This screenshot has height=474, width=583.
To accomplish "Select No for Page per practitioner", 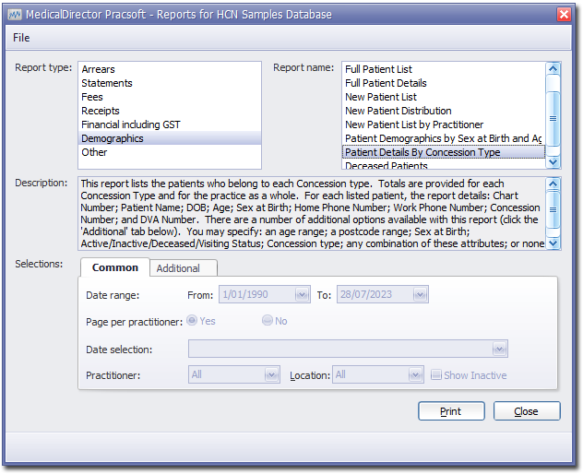I will coord(268,321).
